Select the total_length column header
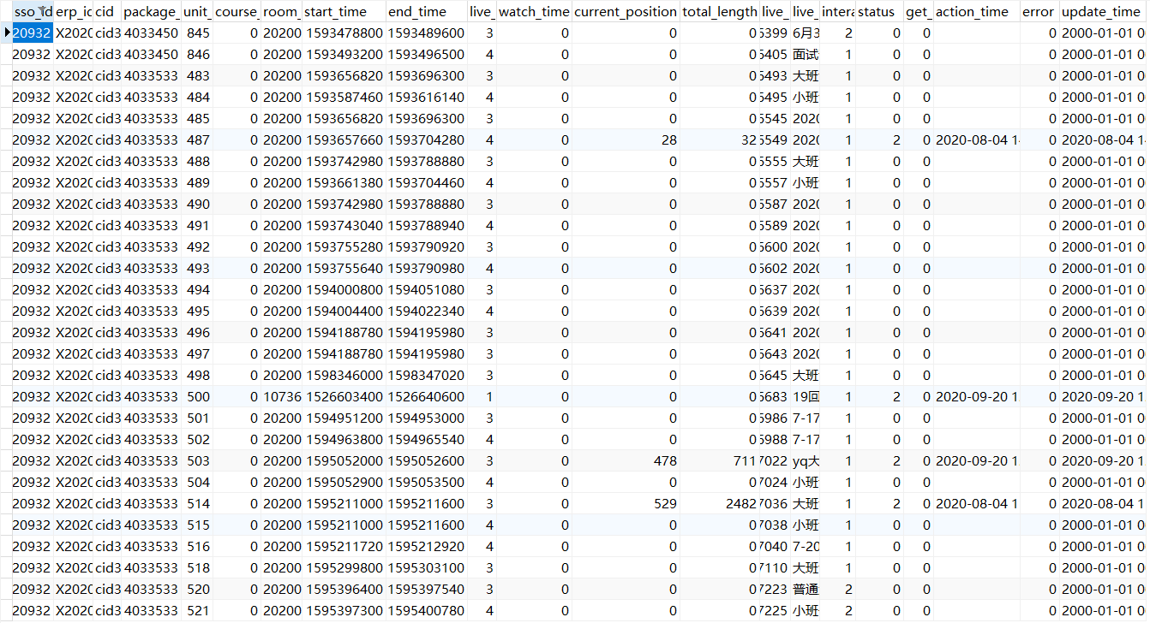The image size is (1150, 623). (x=720, y=12)
